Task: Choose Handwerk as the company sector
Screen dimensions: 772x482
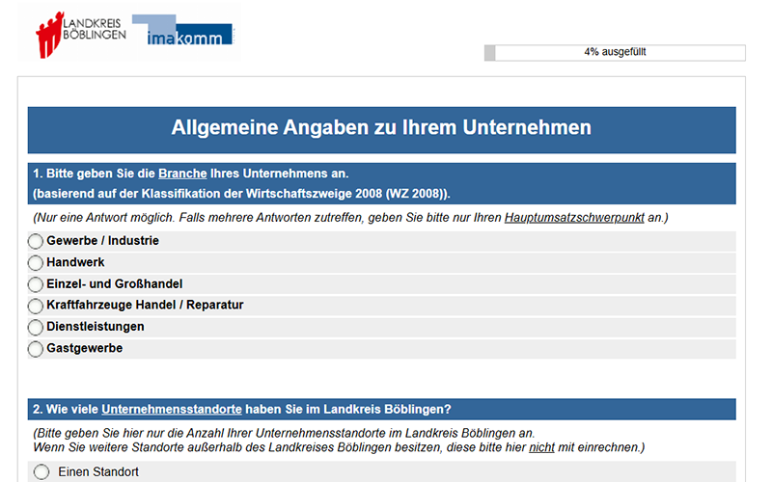Action: tap(36, 262)
